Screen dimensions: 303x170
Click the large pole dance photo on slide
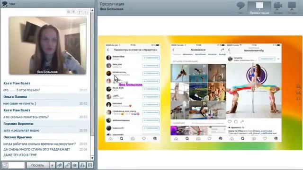254,90
